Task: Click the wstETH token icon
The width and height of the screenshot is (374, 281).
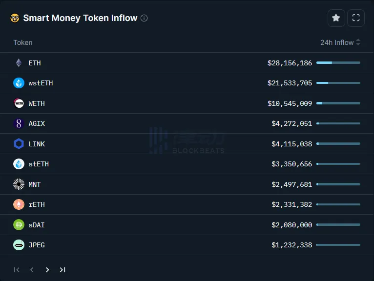Action: pyautogui.click(x=19, y=83)
